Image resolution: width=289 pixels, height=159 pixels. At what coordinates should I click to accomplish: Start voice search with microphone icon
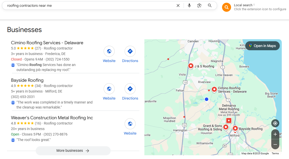pyautogui.click(x=189, y=5)
